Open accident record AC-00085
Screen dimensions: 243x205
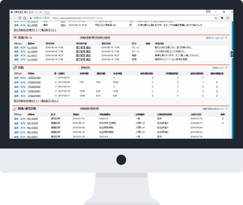point(32,25)
